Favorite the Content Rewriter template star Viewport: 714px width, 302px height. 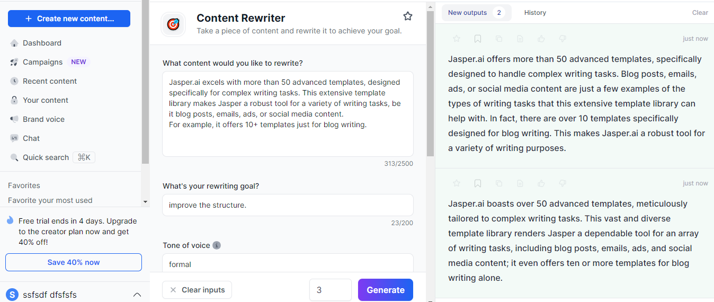pos(408,16)
